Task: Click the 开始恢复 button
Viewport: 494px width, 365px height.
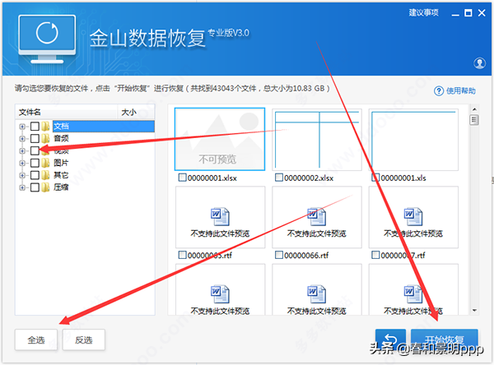Action: point(445,340)
